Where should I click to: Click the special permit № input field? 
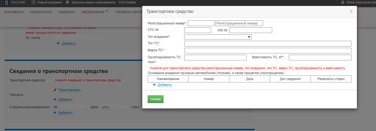coord(73,107)
